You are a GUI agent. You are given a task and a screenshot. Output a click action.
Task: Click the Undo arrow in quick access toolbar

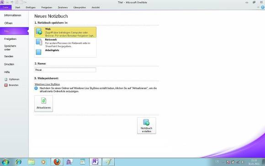point(12,2)
